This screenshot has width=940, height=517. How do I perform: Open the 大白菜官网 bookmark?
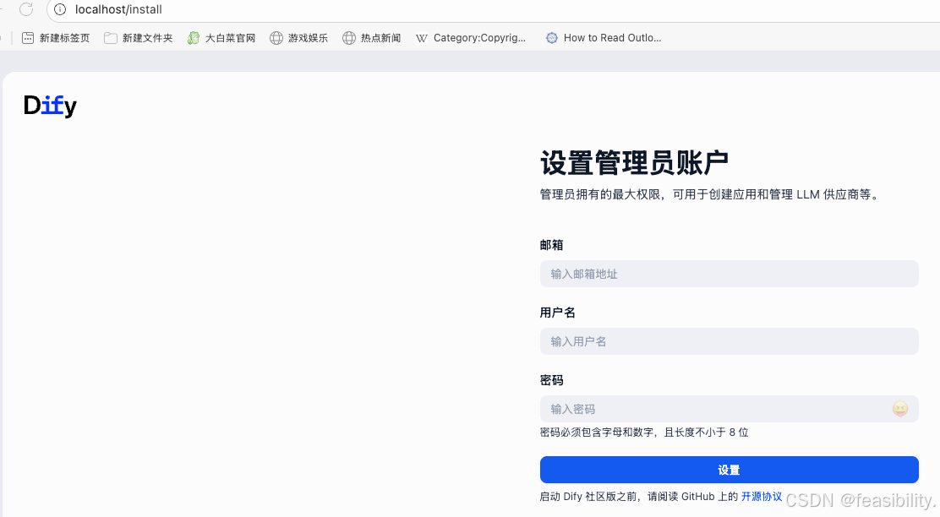pyautogui.click(x=221, y=38)
